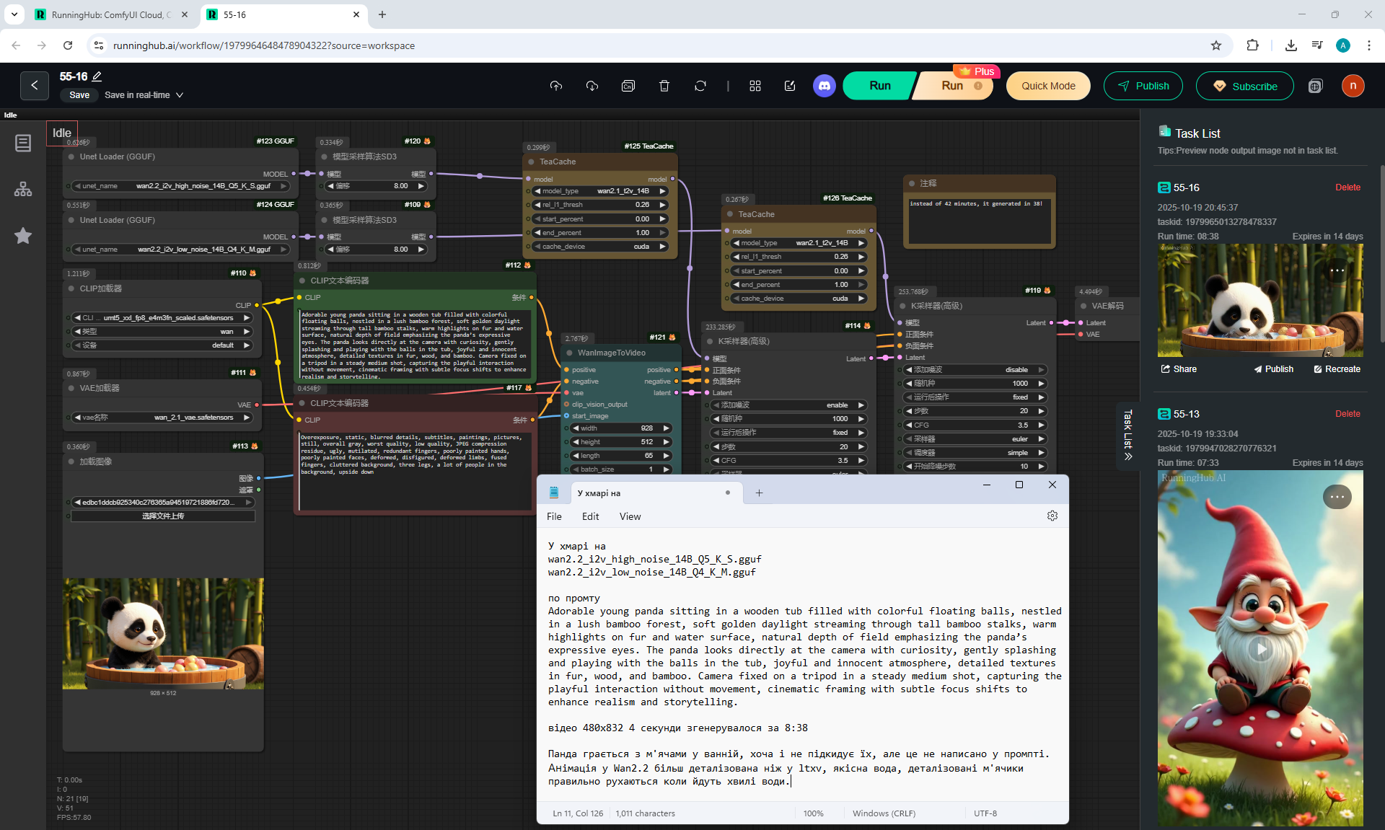Open the Discord icon link
Image resolution: width=1385 pixels, height=830 pixels.
(x=824, y=86)
